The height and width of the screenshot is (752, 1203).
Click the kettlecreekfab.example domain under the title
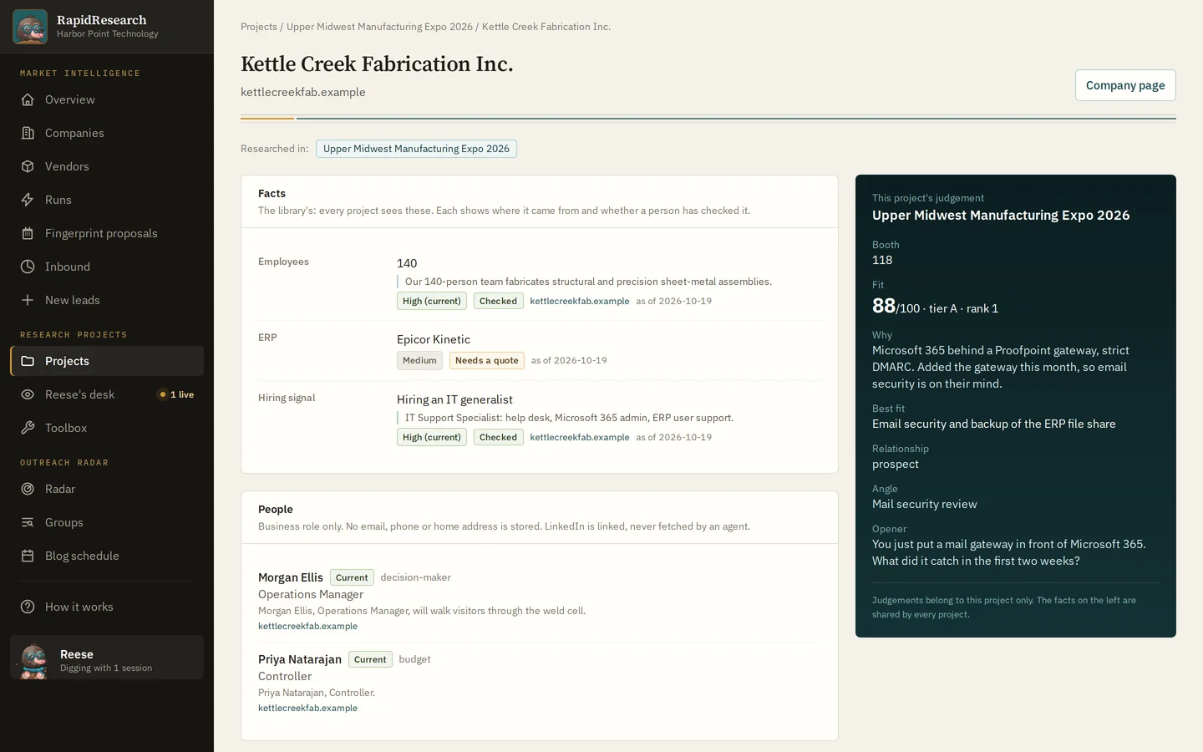click(303, 92)
